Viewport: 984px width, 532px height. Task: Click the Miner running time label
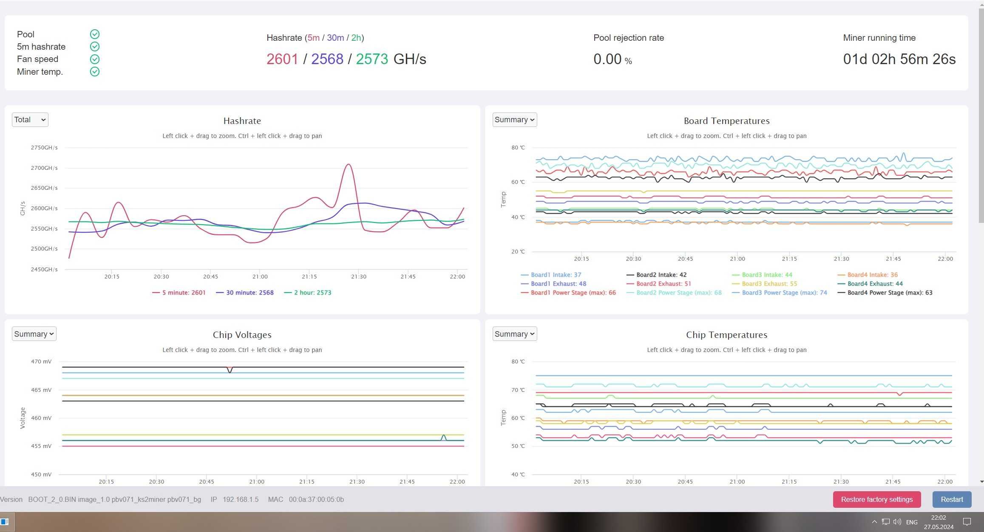(x=879, y=38)
